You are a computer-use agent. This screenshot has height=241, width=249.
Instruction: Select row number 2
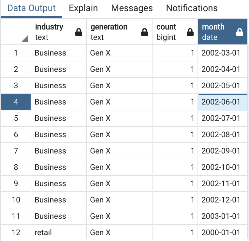(16, 69)
